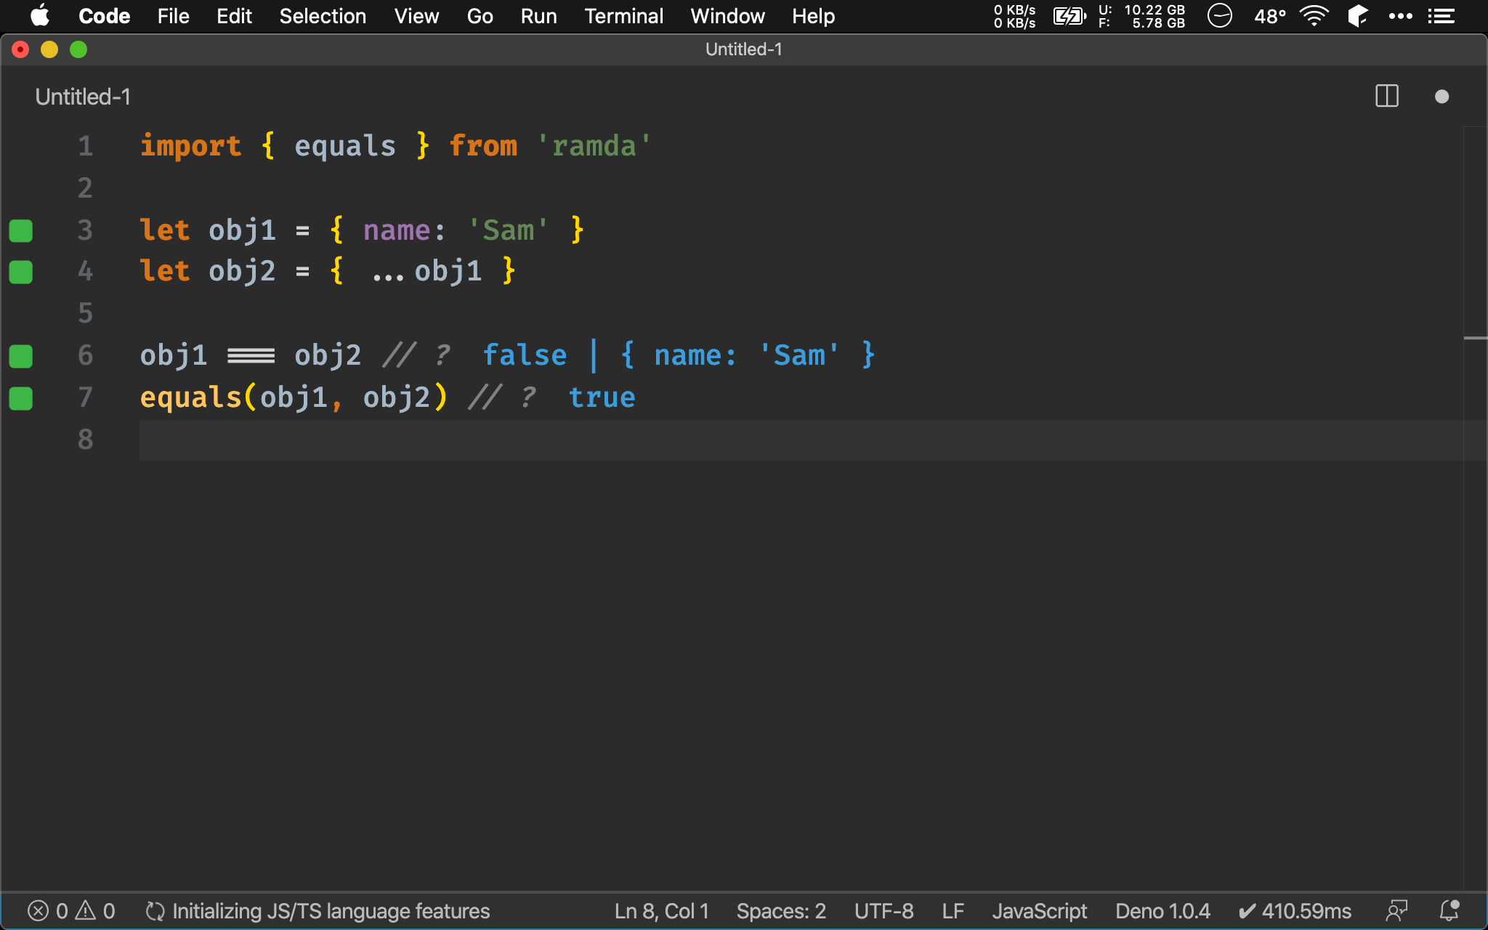Open the Terminal menu

623,16
